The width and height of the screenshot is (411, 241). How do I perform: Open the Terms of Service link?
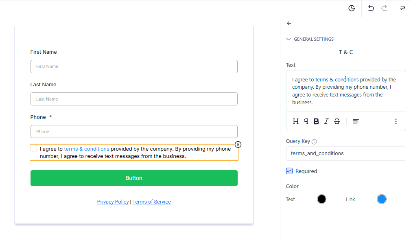click(151, 202)
